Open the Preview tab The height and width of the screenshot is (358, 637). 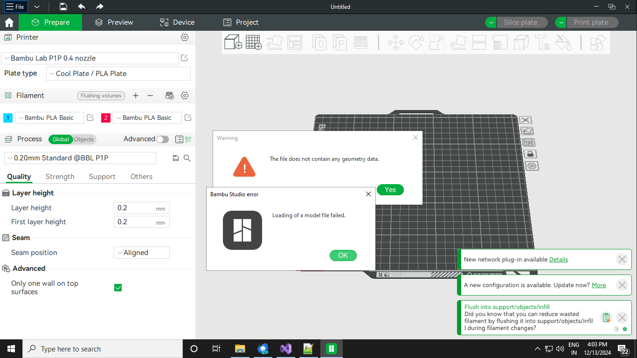(x=114, y=22)
